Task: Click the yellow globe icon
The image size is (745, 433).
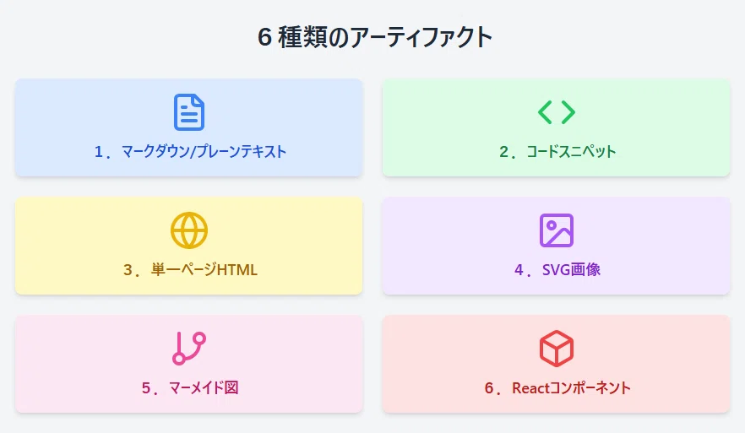Action: (189, 230)
